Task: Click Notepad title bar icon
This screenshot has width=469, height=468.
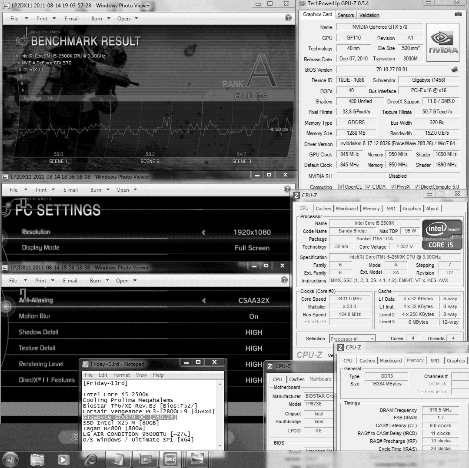Action: (x=86, y=364)
